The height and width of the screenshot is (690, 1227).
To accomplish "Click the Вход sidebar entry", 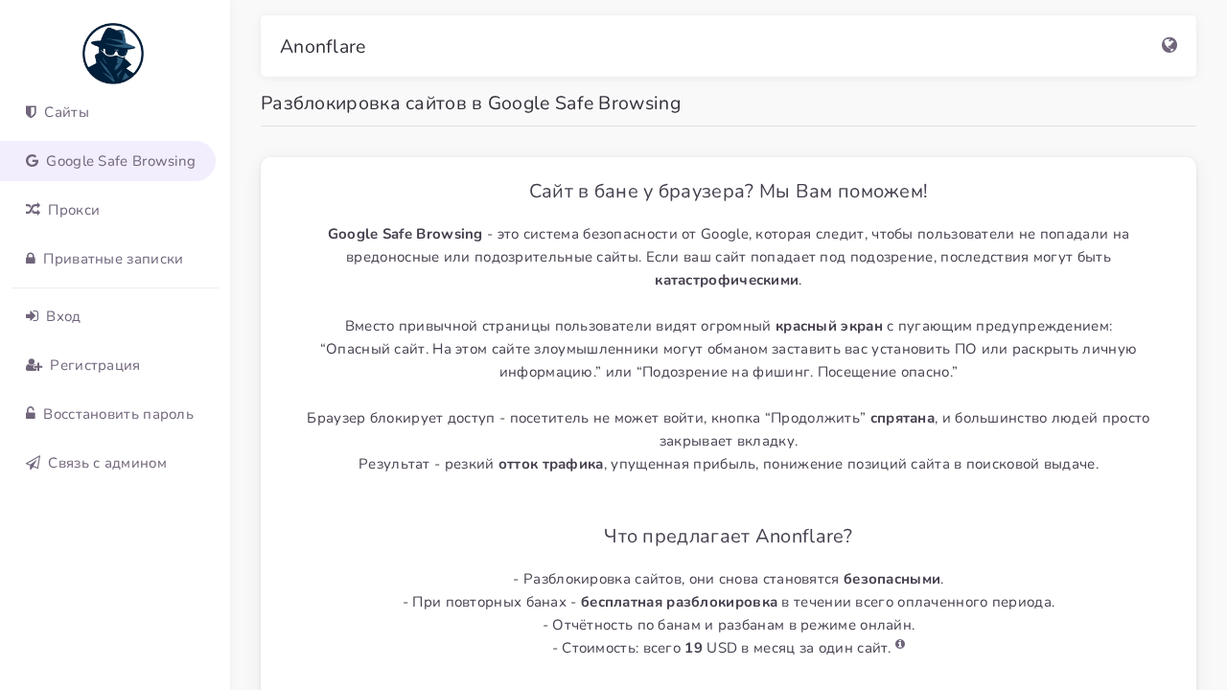I will (x=63, y=316).
